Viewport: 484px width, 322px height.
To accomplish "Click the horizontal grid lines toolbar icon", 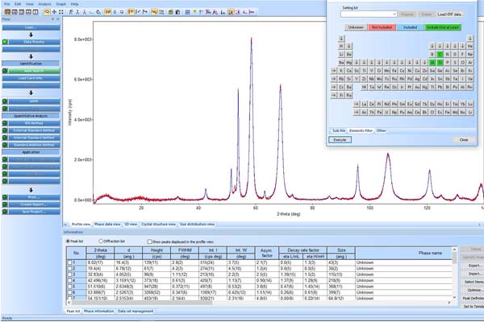I will [187, 12].
